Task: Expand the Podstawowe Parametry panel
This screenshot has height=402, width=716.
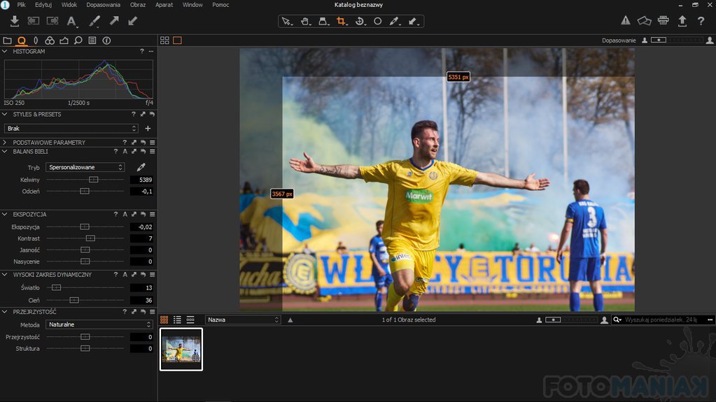Action: pos(5,143)
